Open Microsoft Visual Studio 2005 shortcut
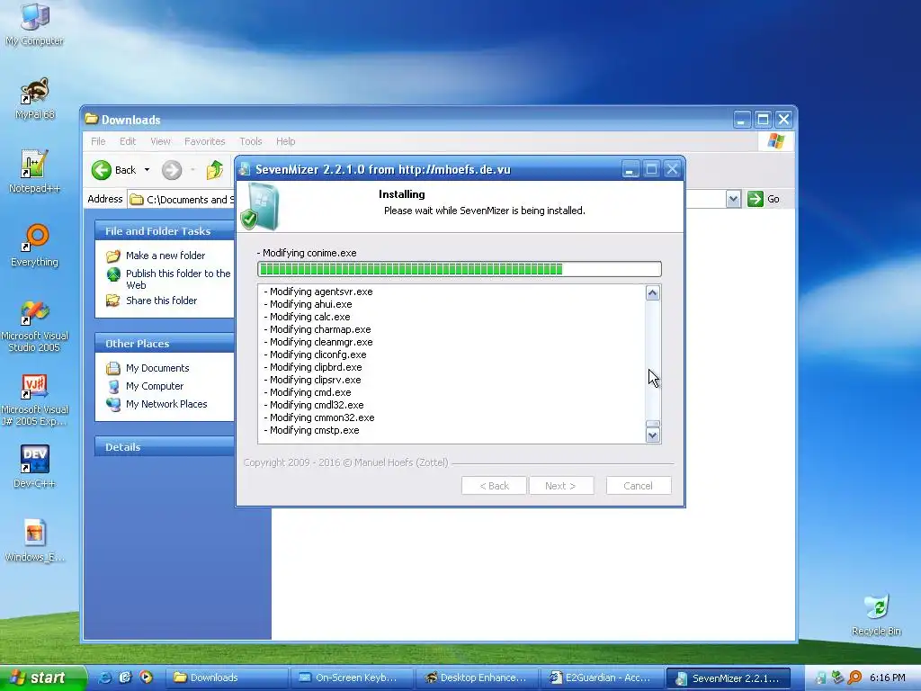The height and width of the screenshot is (691, 921). (x=34, y=327)
